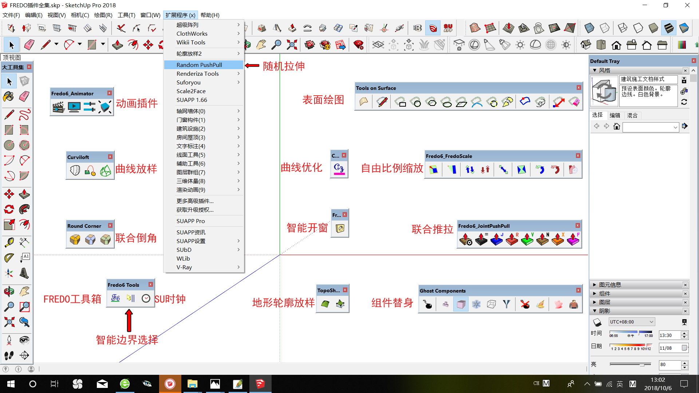Click the Move tool in toolbar
The height and width of the screenshot is (393, 699).
coord(148,45)
